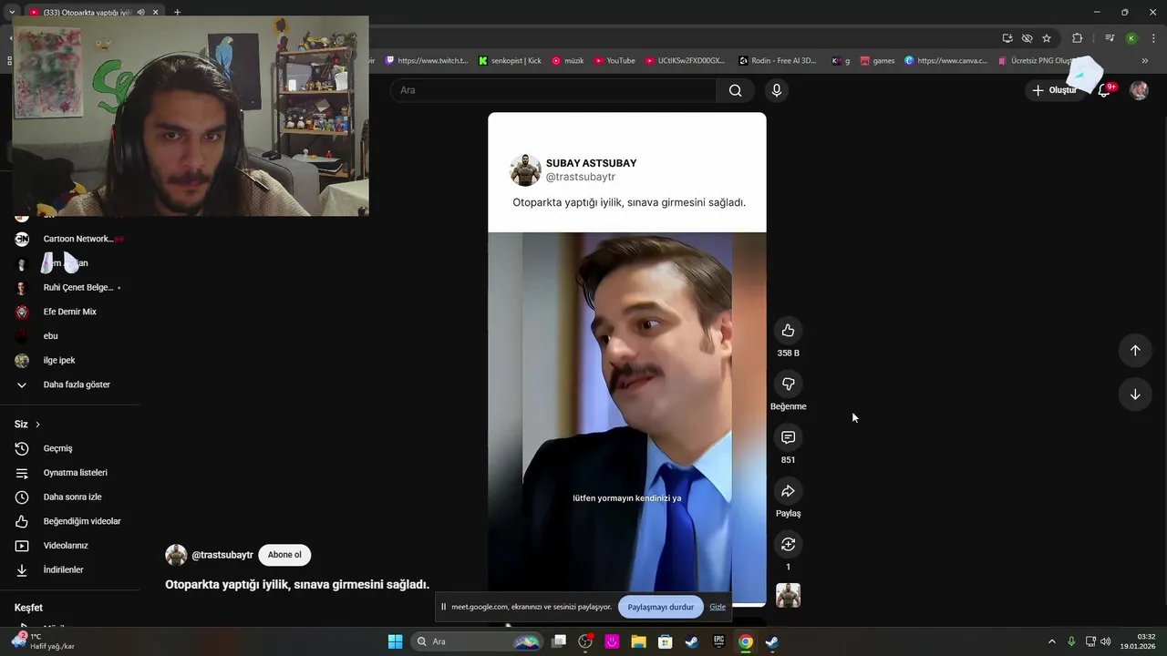Viewport: 1167px width, 656px height.
Task: Open YouTube account avatar menu
Action: click(x=1139, y=90)
